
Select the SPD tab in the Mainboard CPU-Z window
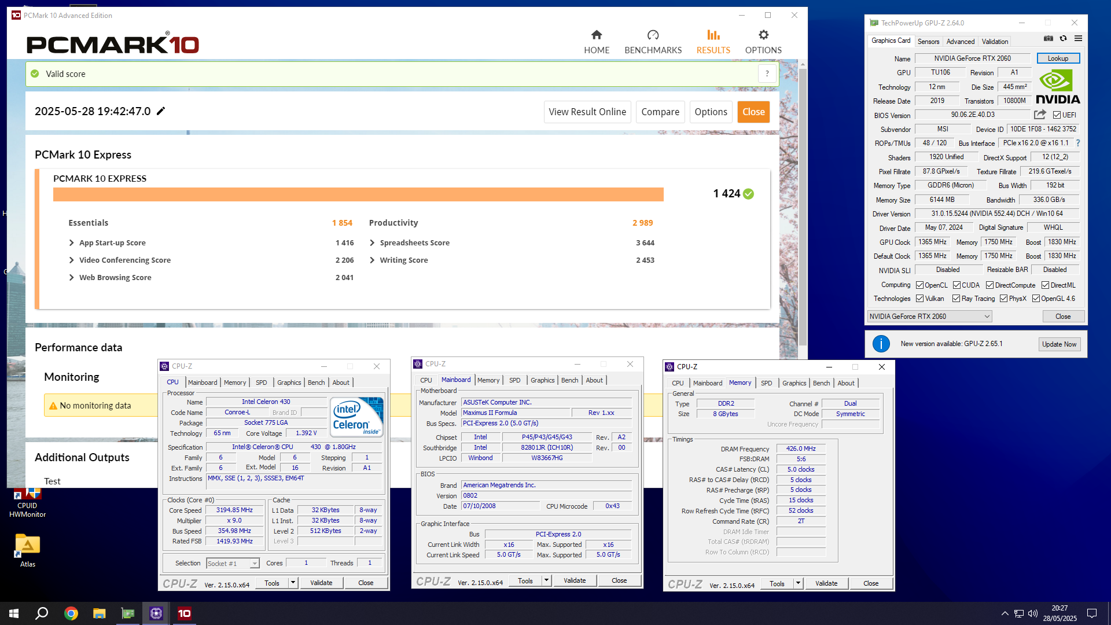click(515, 380)
